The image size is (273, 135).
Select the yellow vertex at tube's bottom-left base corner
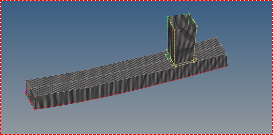(x=176, y=66)
